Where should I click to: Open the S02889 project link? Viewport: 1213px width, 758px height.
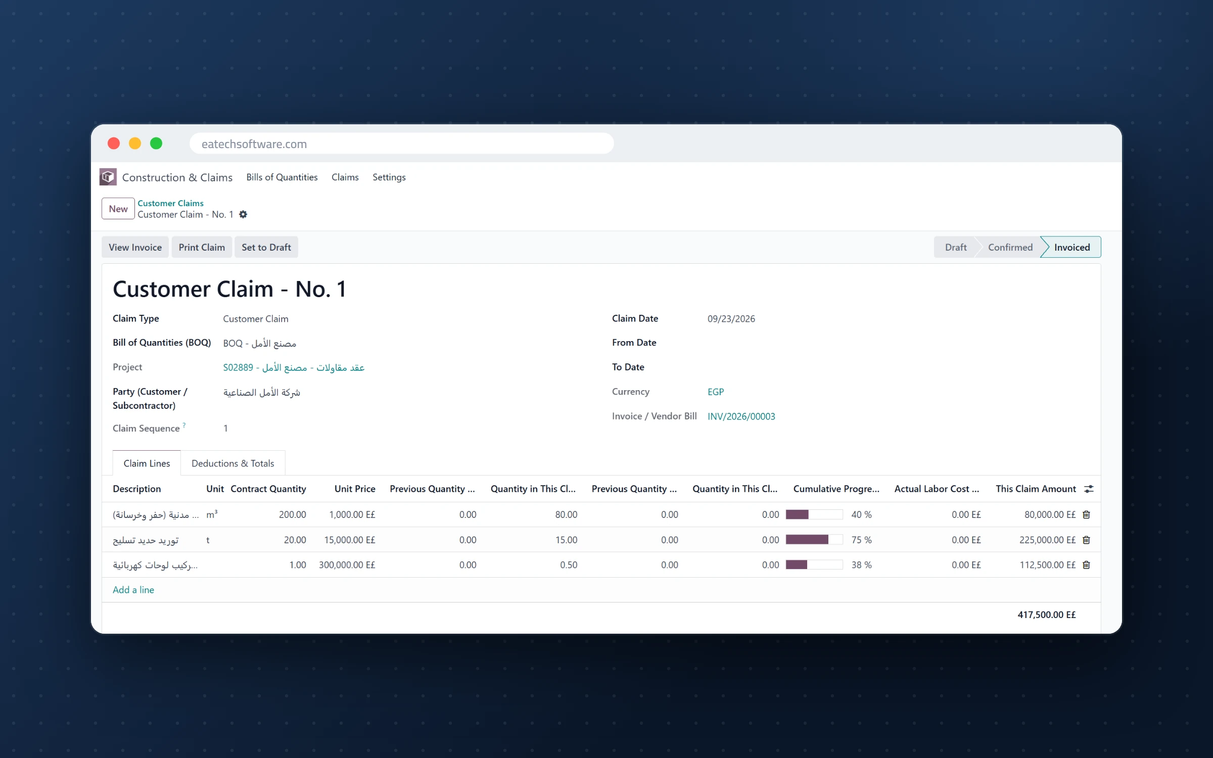pyautogui.click(x=294, y=367)
